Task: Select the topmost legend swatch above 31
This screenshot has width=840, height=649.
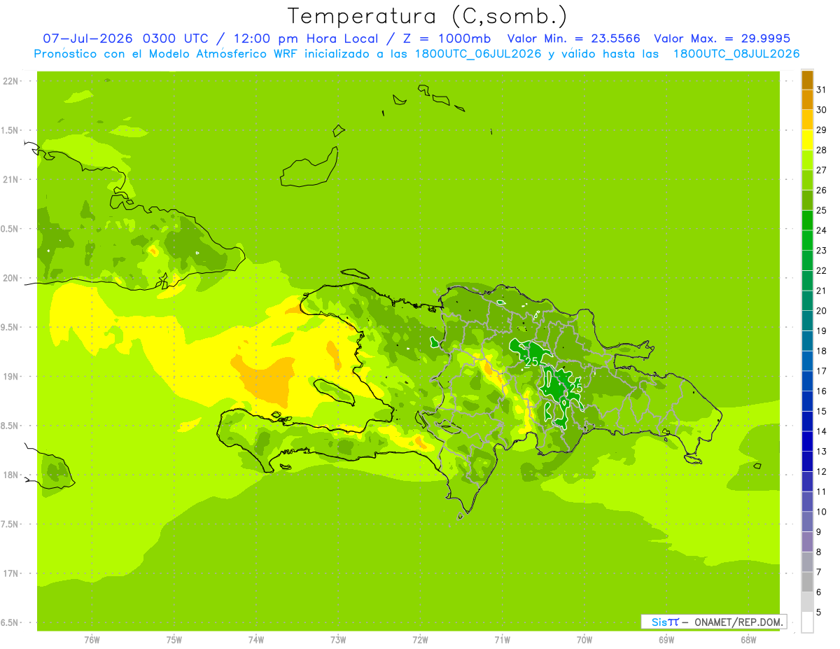Action: pyautogui.click(x=807, y=80)
